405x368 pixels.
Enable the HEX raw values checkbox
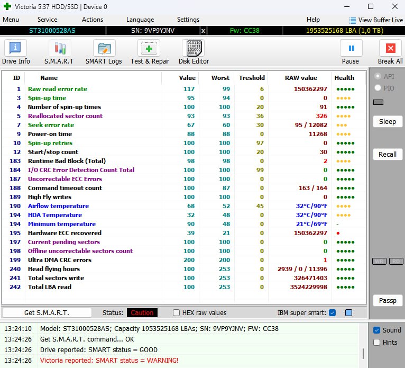pos(177,312)
